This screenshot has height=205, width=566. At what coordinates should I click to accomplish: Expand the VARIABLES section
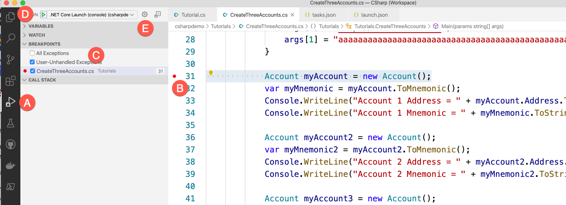point(94,26)
